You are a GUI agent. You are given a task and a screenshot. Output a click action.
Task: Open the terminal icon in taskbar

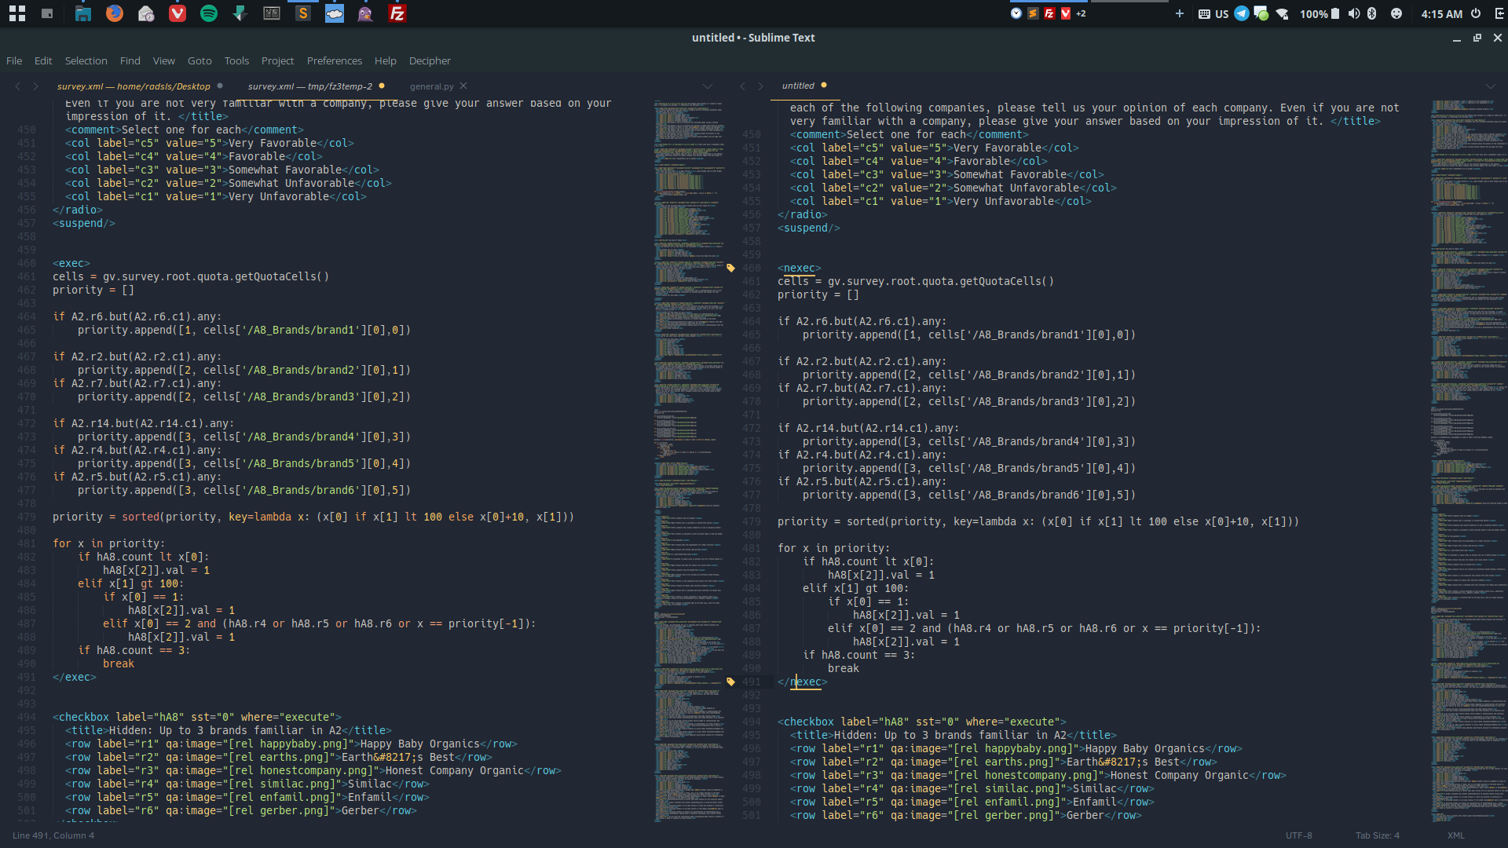pos(272,13)
